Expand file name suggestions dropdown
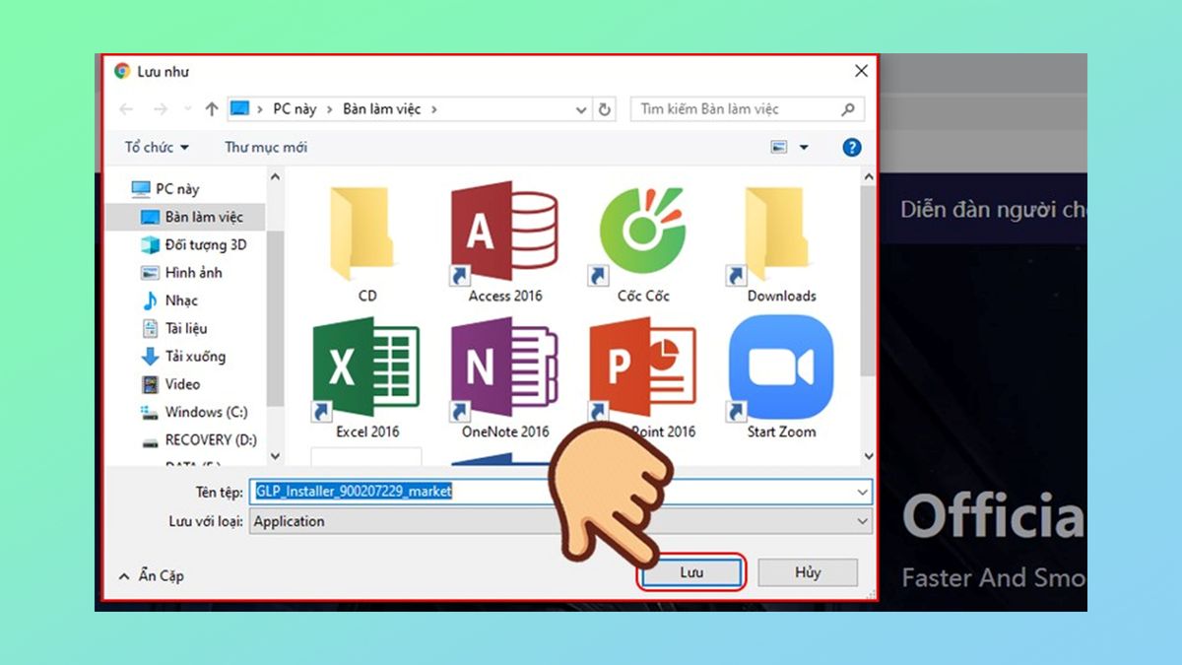Image resolution: width=1182 pixels, height=665 pixels. click(x=863, y=491)
